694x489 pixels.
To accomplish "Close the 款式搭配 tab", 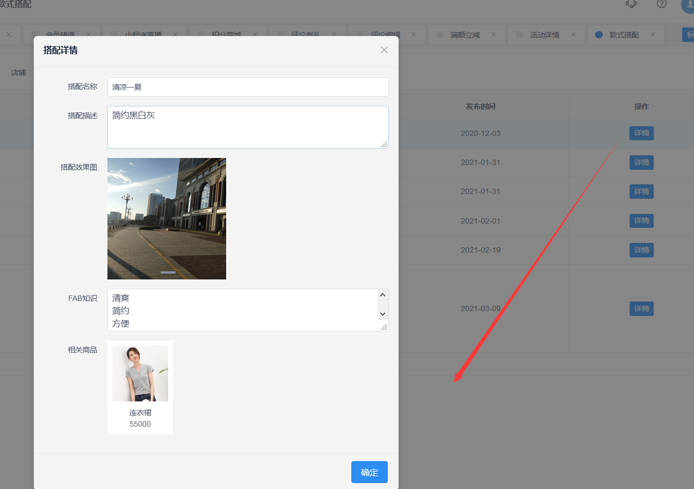I will pos(653,34).
